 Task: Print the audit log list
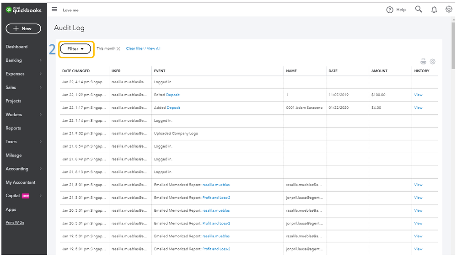[424, 62]
